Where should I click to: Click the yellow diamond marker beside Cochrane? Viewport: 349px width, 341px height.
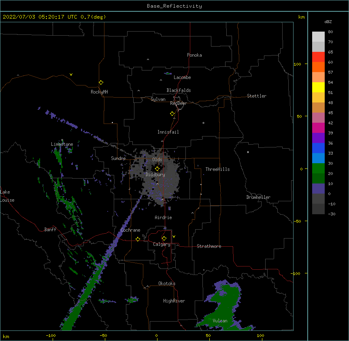coord(138,239)
